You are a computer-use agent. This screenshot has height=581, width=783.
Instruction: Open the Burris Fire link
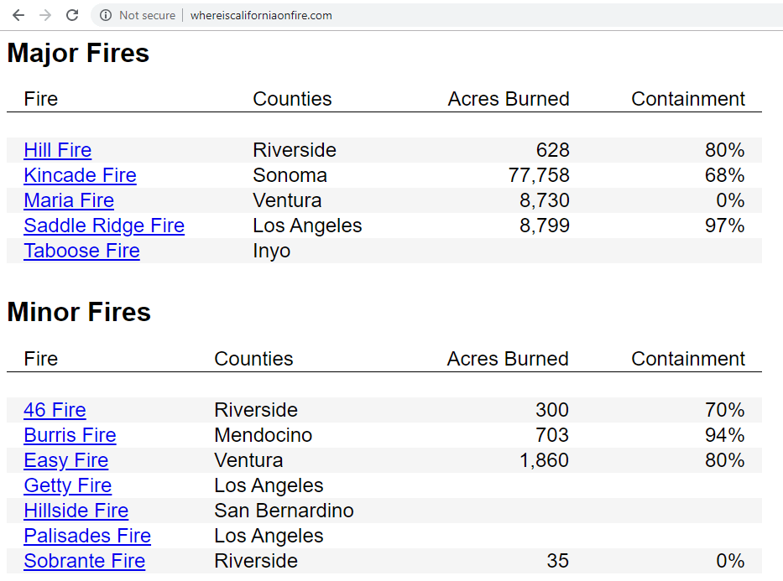(x=70, y=435)
